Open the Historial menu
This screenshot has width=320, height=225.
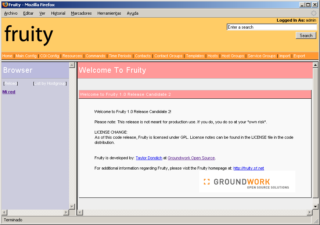click(x=58, y=13)
